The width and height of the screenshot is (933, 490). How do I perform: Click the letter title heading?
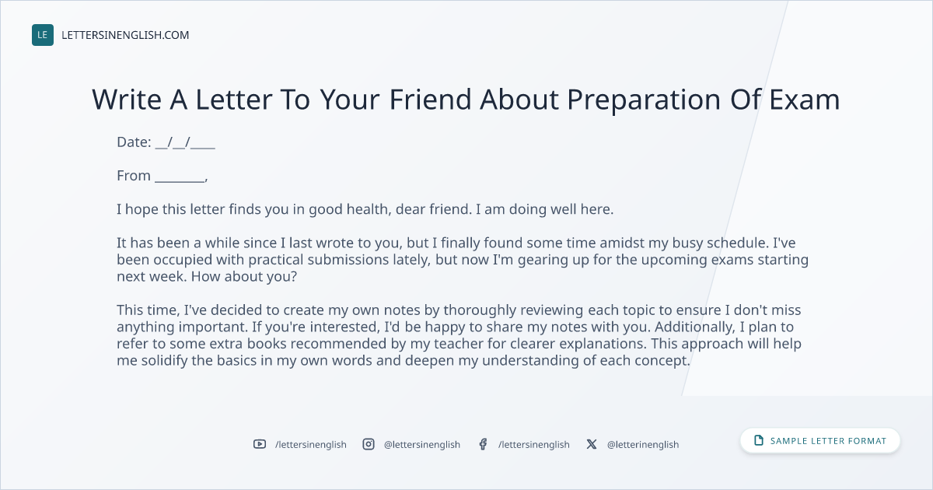coord(466,100)
